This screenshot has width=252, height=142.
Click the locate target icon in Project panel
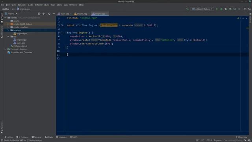(39, 14)
